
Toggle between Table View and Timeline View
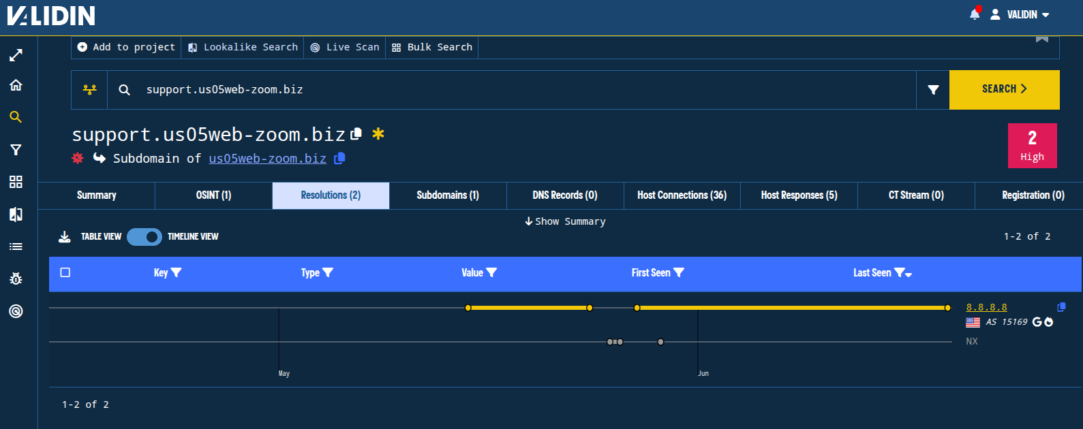coord(144,237)
